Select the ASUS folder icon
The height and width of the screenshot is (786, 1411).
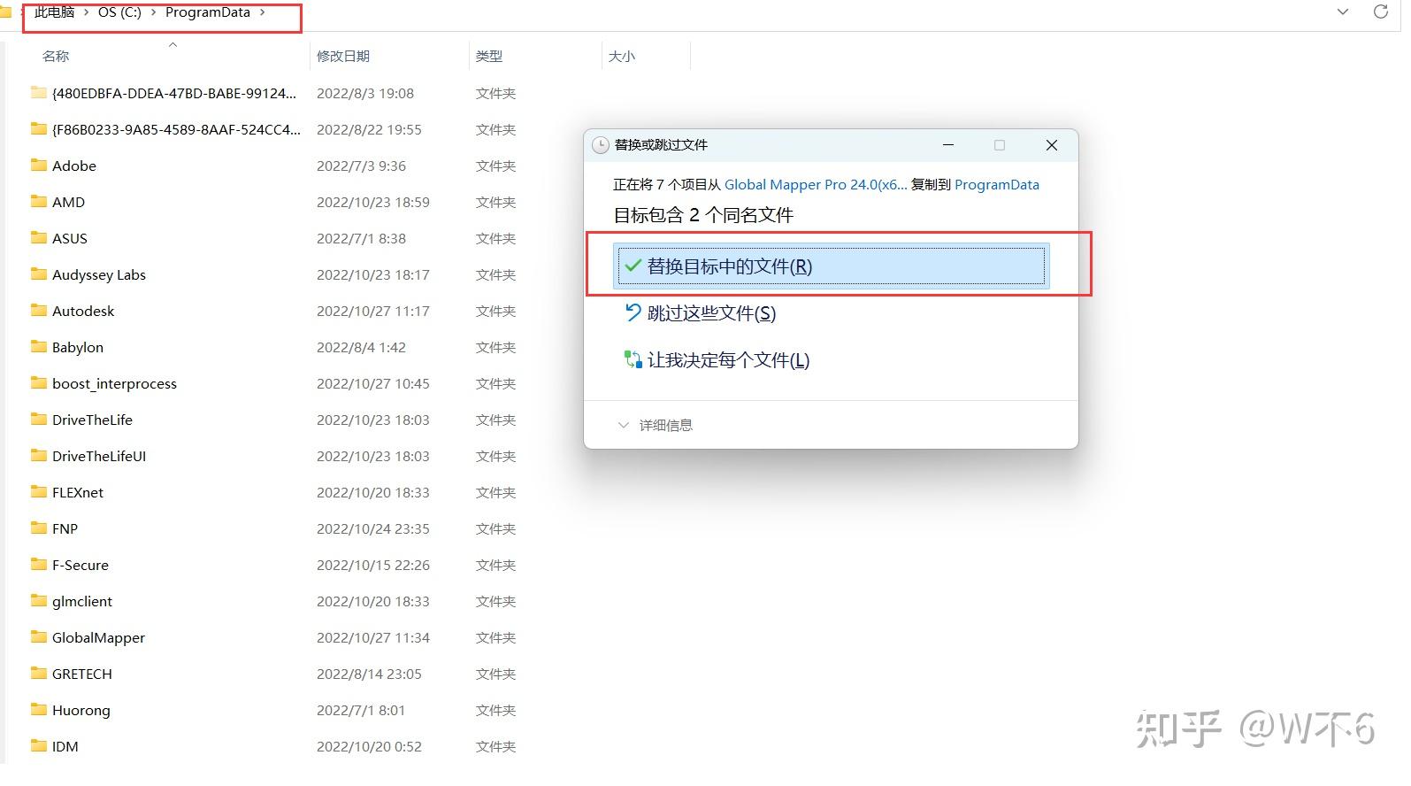tap(38, 237)
